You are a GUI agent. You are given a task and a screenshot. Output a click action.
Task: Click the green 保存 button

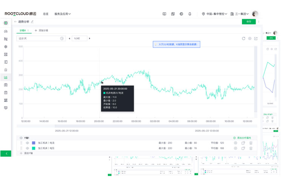pyautogui.click(x=248, y=22)
